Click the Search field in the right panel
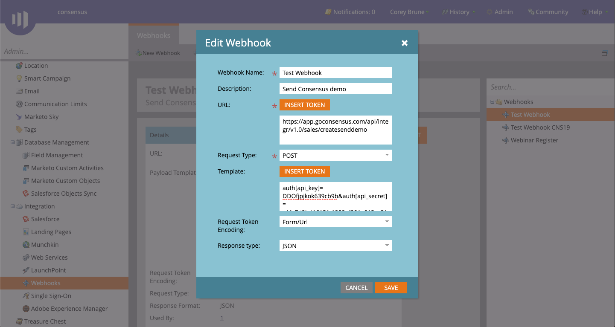Image resolution: width=615 pixels, height=327 pixels. click(551, 87)
